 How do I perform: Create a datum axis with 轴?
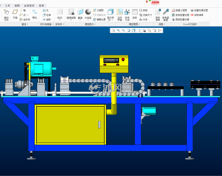[23, 10]
